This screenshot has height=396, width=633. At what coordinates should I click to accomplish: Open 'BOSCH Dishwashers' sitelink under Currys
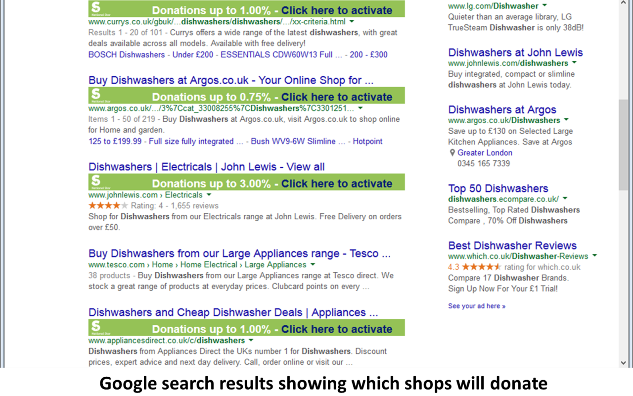127,54
